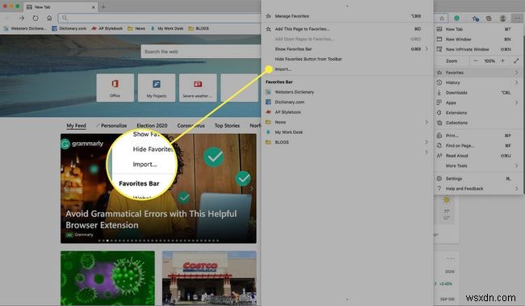Expand BLOGS folder arrow in favorites submenu
This screenshot has width=525, height=306.
click(x=426, y=142)
